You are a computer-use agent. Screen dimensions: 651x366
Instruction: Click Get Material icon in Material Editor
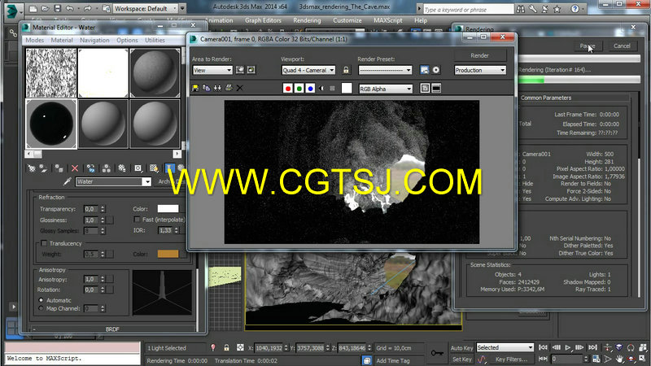coord(32,168)
